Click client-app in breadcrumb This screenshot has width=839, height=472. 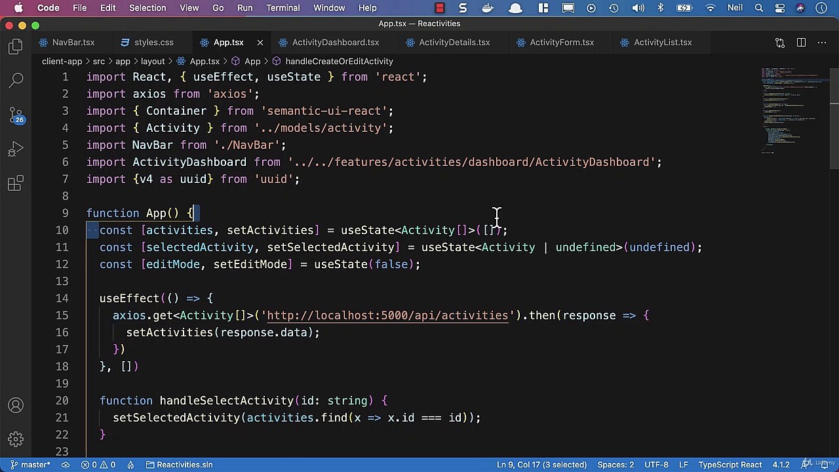pos(62,61)
